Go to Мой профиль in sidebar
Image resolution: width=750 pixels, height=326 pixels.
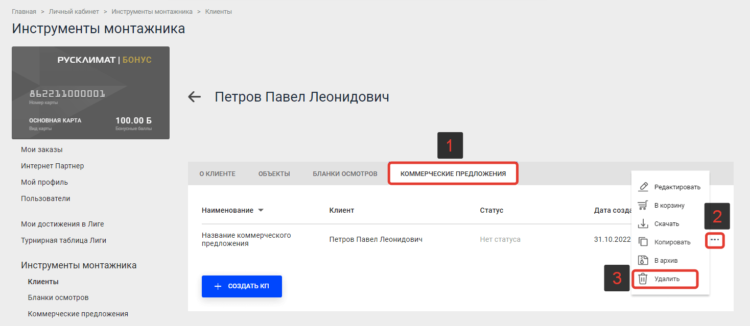point(44,182)
